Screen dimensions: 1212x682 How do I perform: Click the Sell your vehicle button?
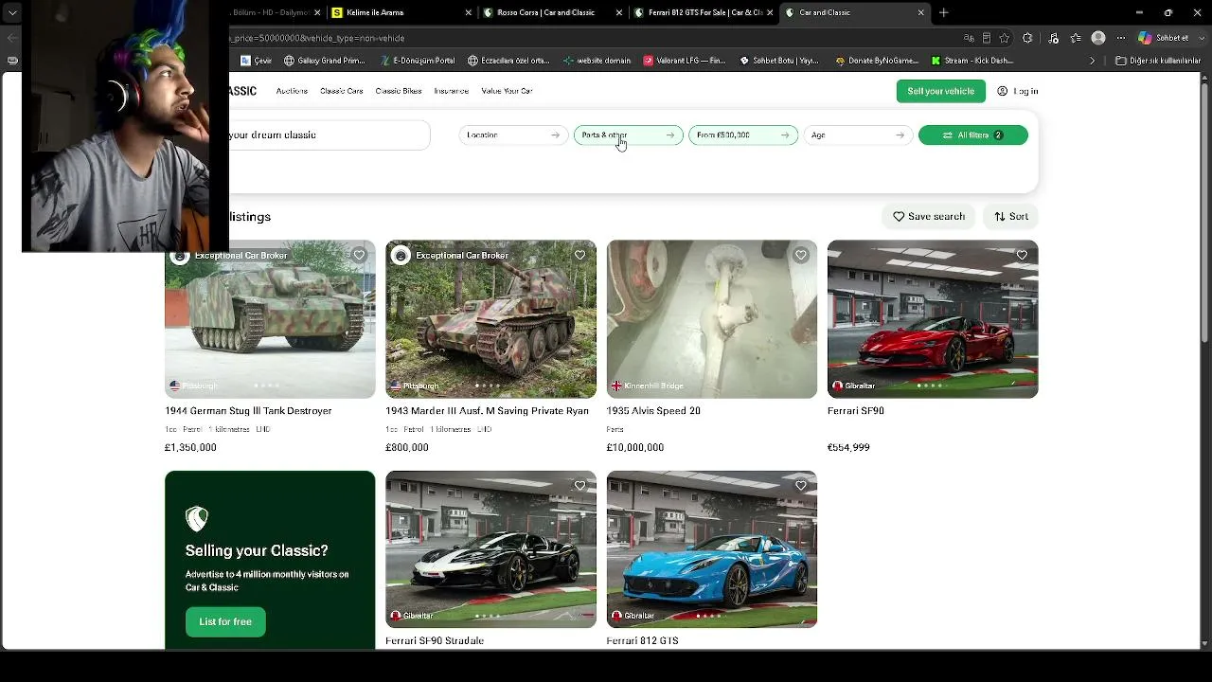click(x=940, y=91)
